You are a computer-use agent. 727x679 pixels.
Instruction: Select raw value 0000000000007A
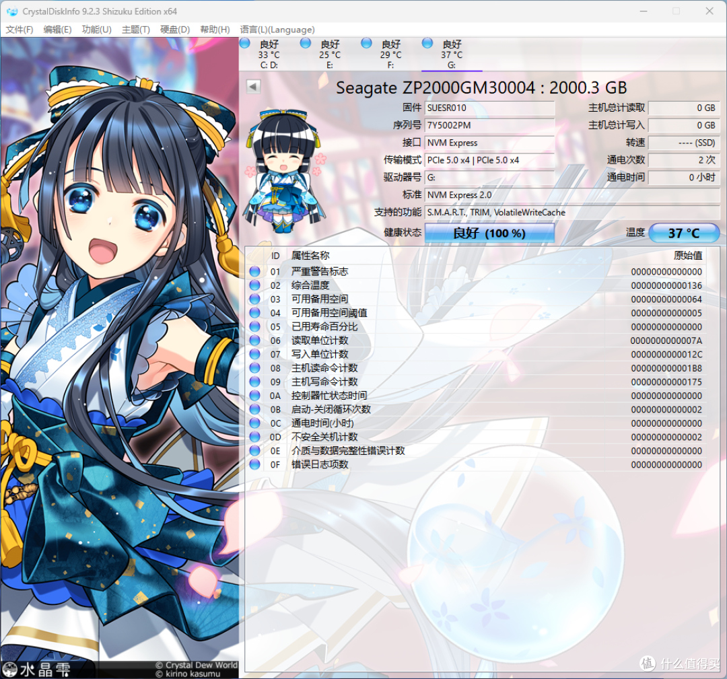tap(666, 341)
